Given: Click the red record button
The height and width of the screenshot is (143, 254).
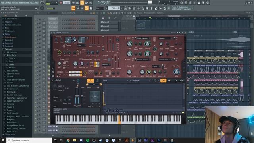Looking at the screenshot, I should pyautogui.click(x=61, y=3).
